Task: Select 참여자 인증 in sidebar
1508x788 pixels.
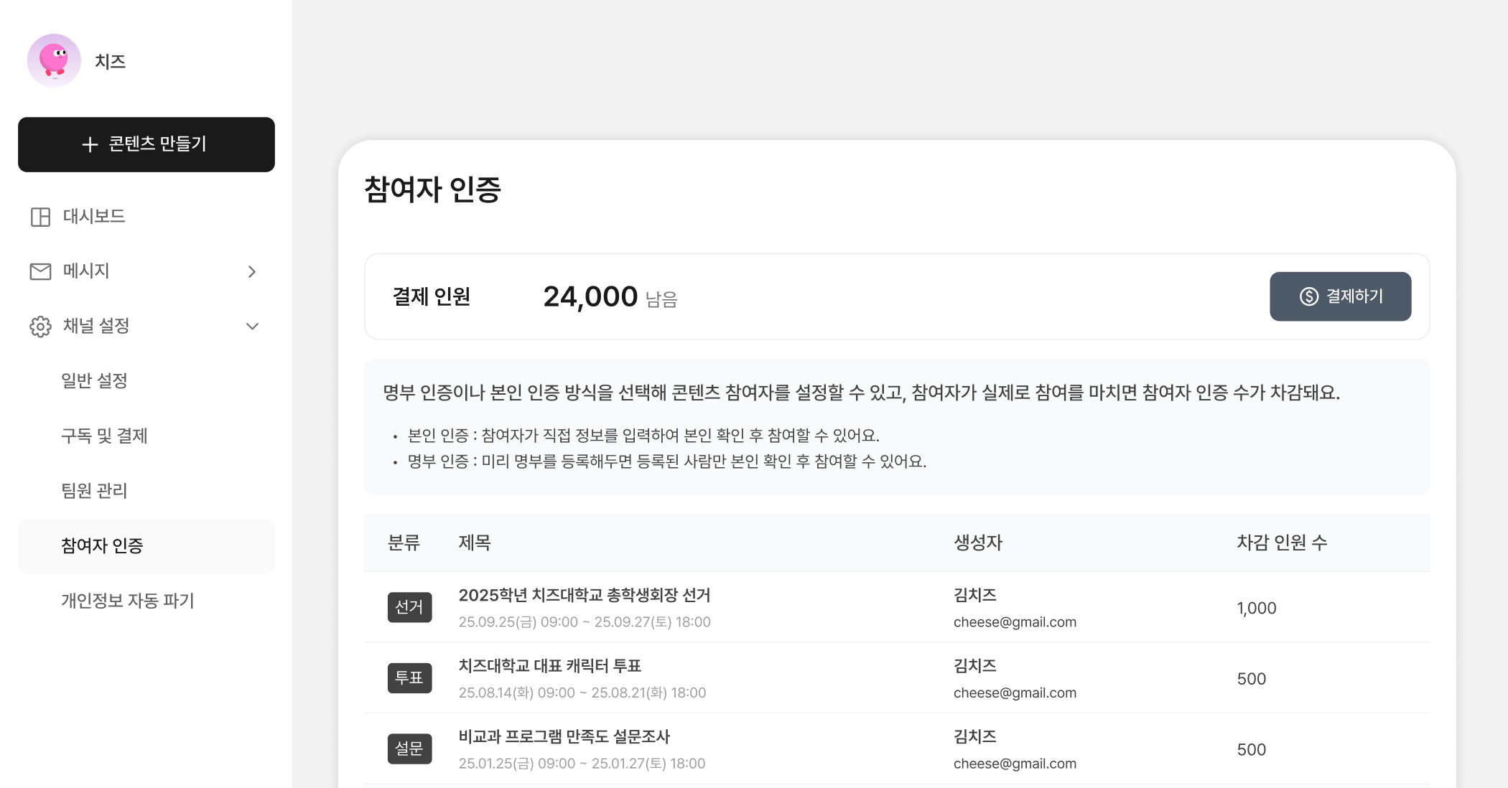Action: 102,546
